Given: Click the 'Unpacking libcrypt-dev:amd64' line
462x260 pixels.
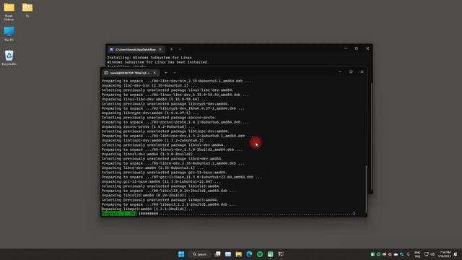Looking at the screenshot, I should [x=150, y=113].
